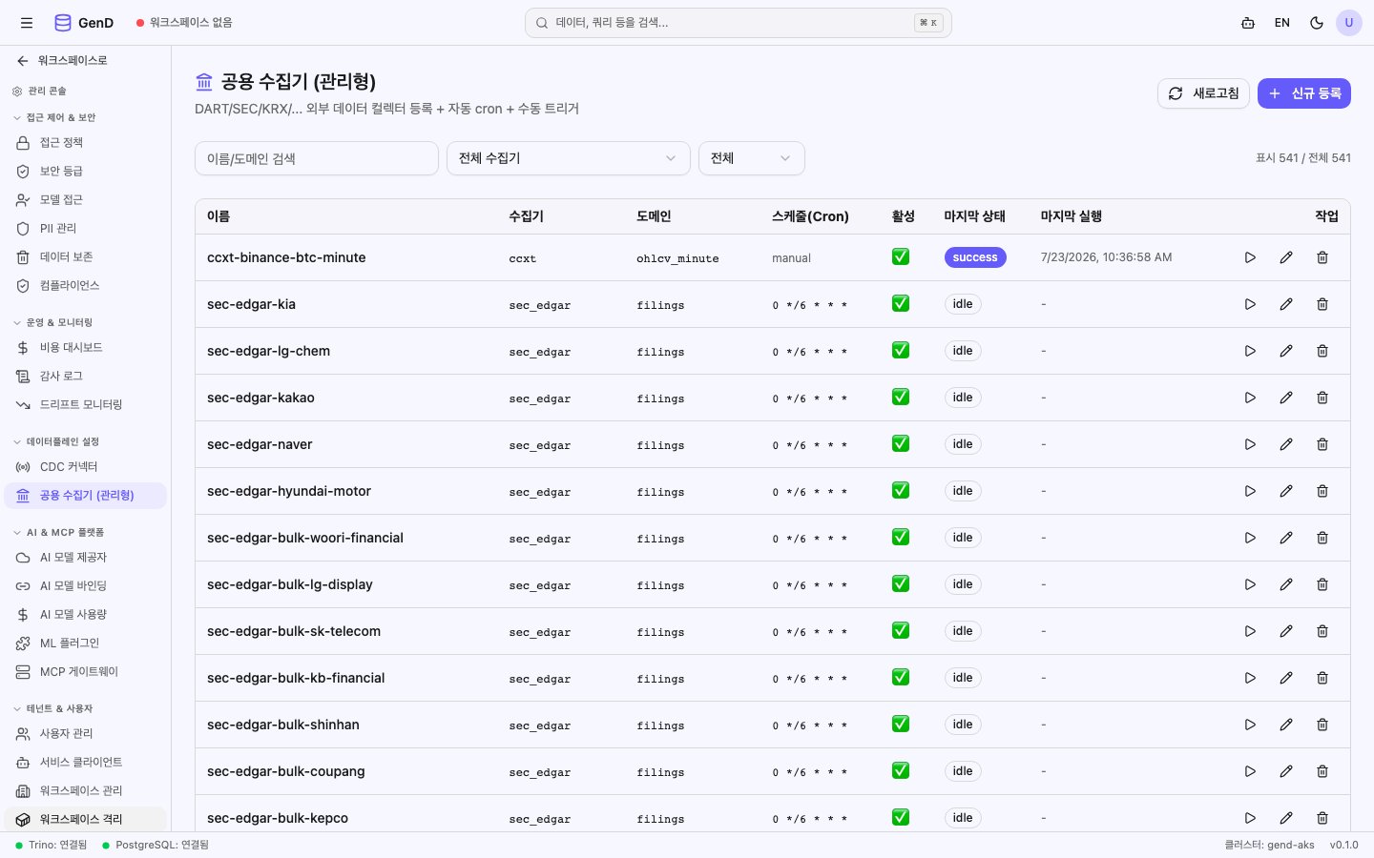The height and width of the screenshot is (858, 1374).
Task: Open 드리프트 모니터링 menu item
Action: [x=86, y=404]
